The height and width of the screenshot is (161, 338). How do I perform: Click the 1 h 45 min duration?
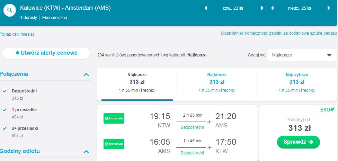point(193,141)
